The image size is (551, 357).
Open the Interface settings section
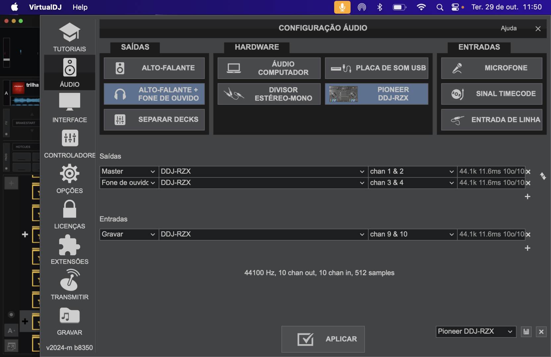[70, 108]
